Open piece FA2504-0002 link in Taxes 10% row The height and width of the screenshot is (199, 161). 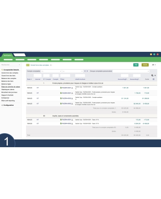[x=66, y=123]
